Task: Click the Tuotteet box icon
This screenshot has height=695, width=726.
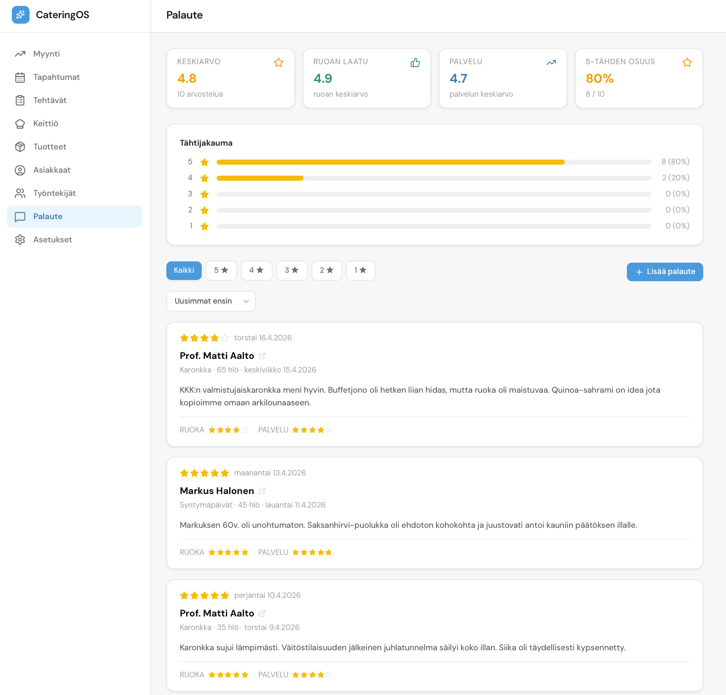Action: pos(20,147)
